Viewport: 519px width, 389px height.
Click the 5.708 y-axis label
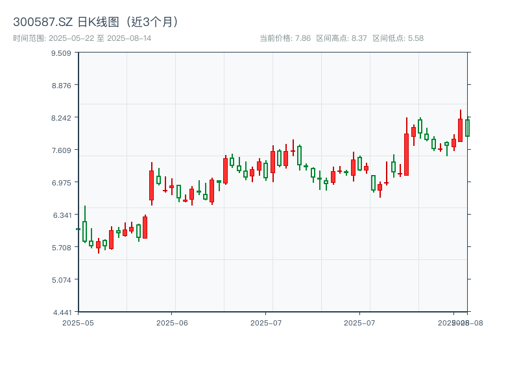pos(61,247)
